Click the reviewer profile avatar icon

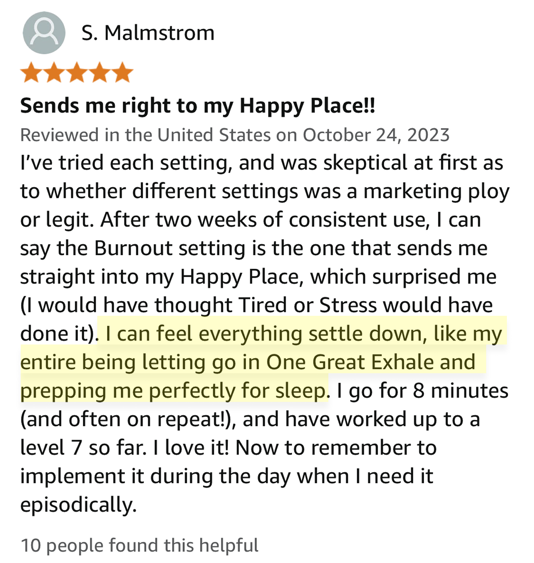coord(44,33)
